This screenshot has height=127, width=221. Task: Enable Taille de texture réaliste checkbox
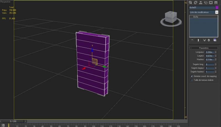192,80
